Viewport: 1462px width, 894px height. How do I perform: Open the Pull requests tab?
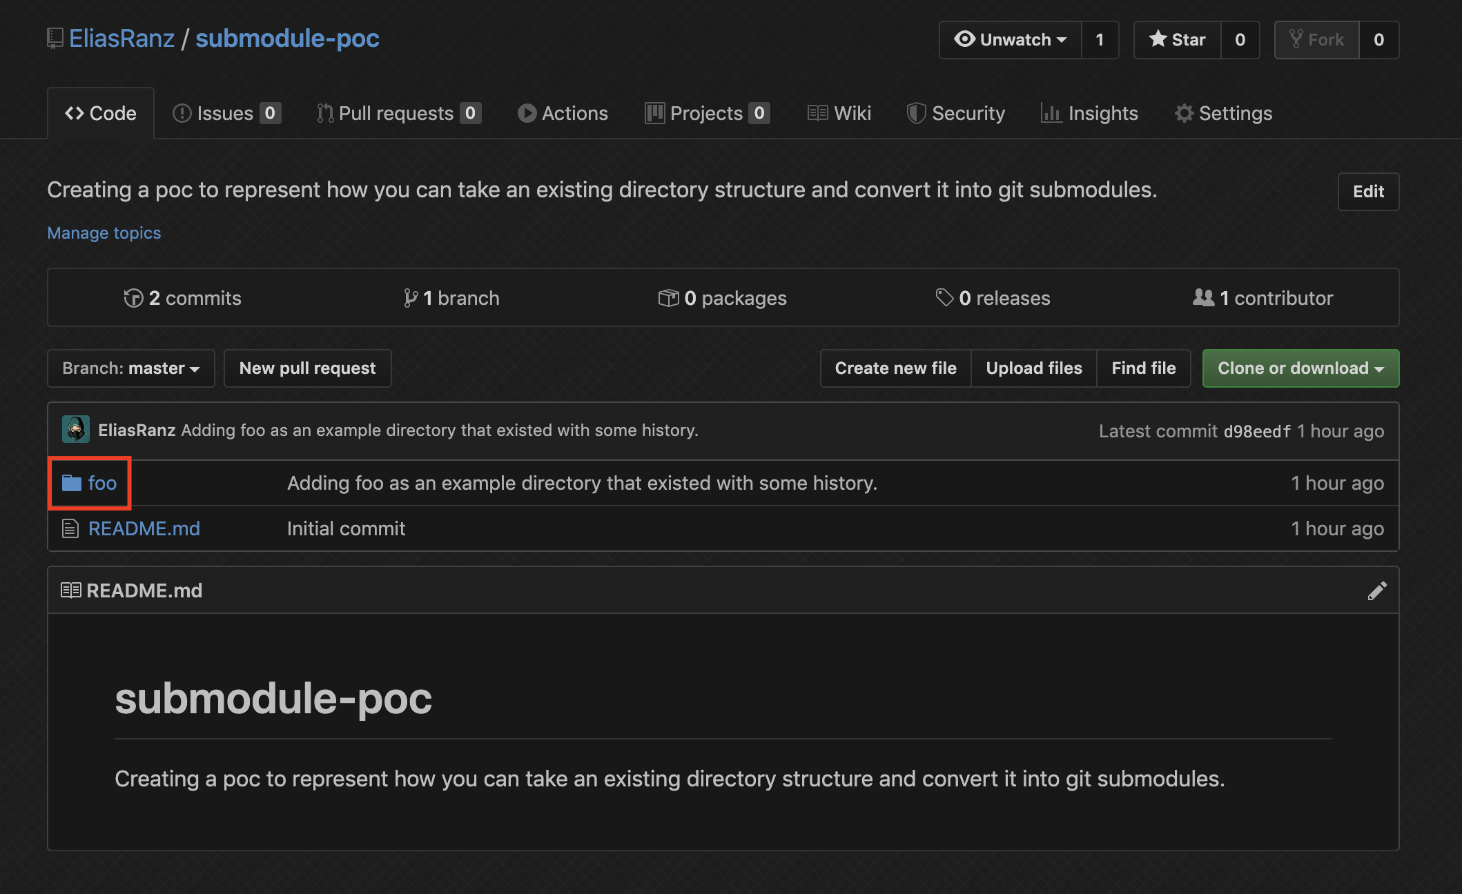coord(399,113)
